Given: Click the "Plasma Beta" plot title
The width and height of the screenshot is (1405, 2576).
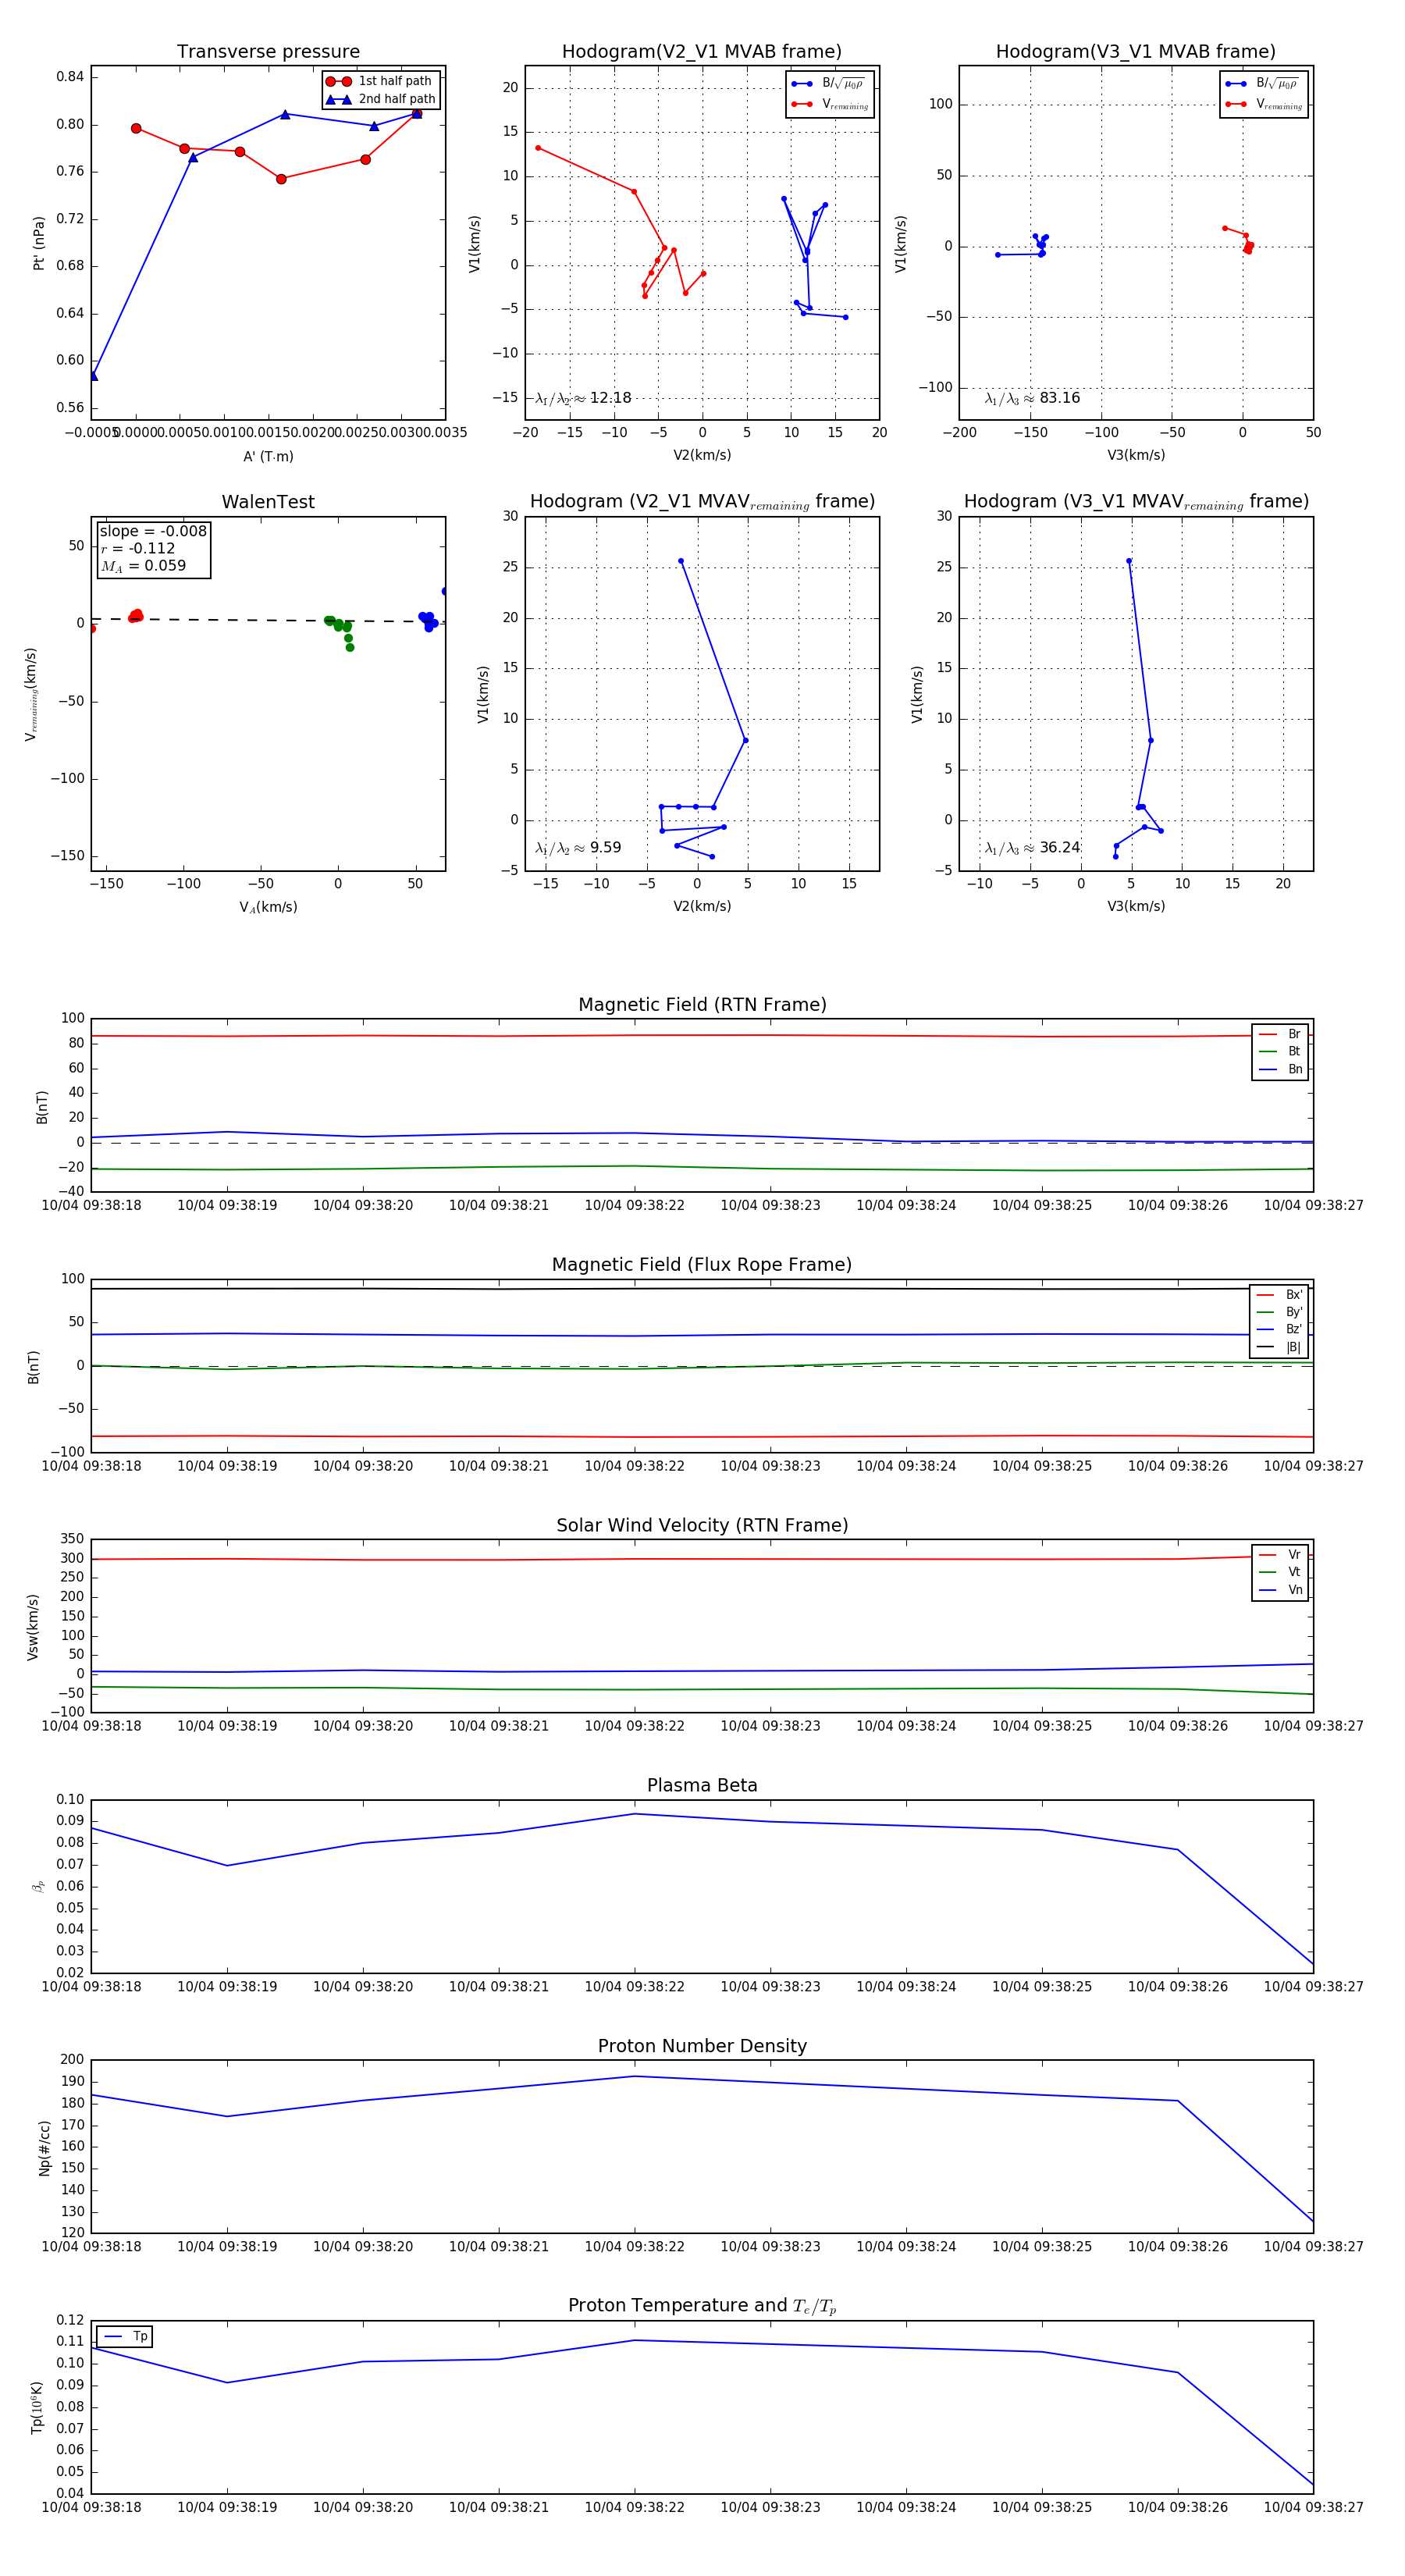Looking at the screenshot, I should (x=702, y=1785).
